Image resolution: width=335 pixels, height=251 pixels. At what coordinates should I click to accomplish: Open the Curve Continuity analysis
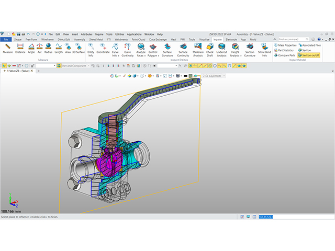pyautogui.click(x=128, y=50)
